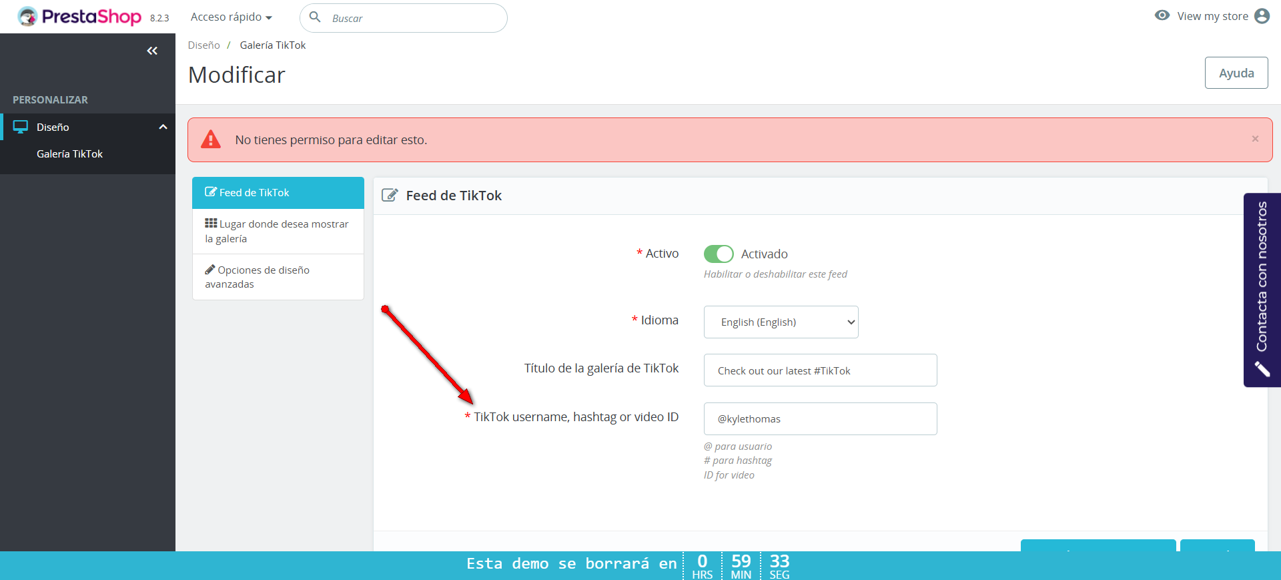The height and width of the screenshot is (580, 1281).
Task: Click the TikTok username input field
Action: click(820, 419)
